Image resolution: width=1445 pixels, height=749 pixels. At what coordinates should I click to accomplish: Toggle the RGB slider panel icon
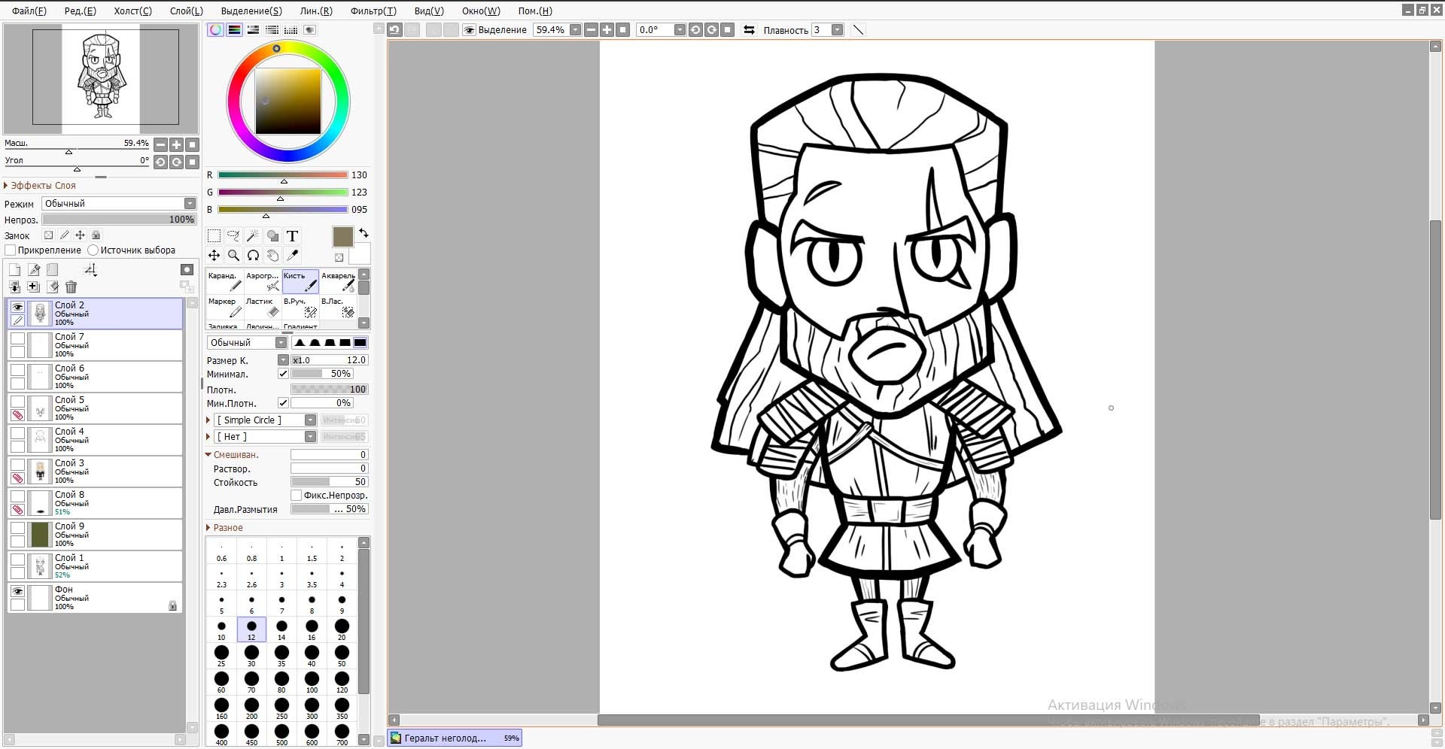pos(235,30)
